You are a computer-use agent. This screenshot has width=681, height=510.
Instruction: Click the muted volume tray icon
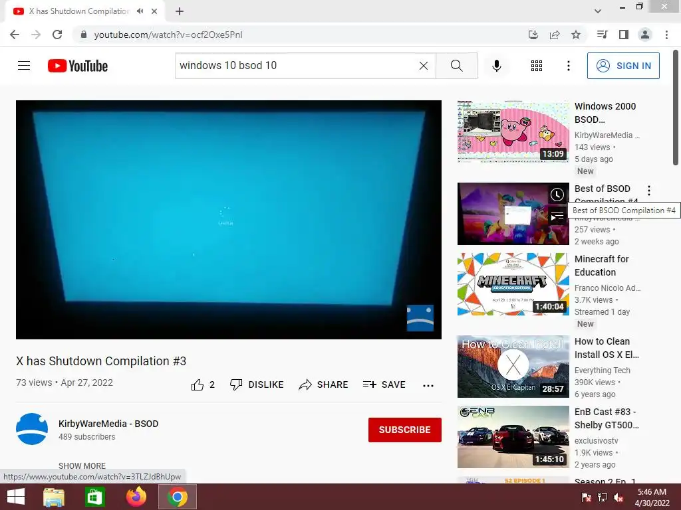click(618, 497)
